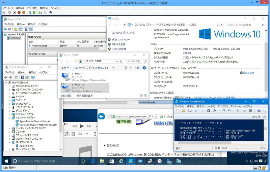Image resolution: width=270 pixels, height=172 pixels.
Task: Click horizontal scrollbar in PowerShell ISE console
Action: pyautogui.click(x=204, y=143)
